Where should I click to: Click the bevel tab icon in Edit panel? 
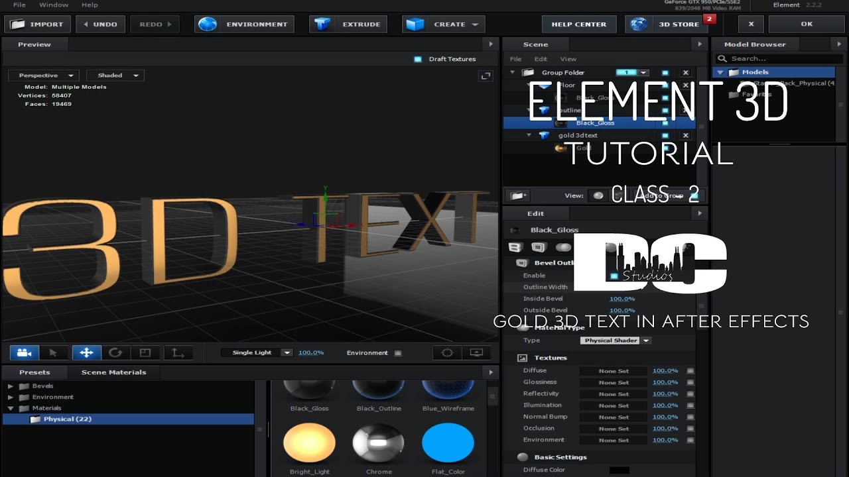(x=515, y=247)
